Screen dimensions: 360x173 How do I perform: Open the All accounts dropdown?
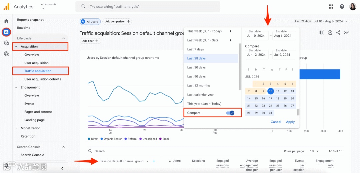48,6
